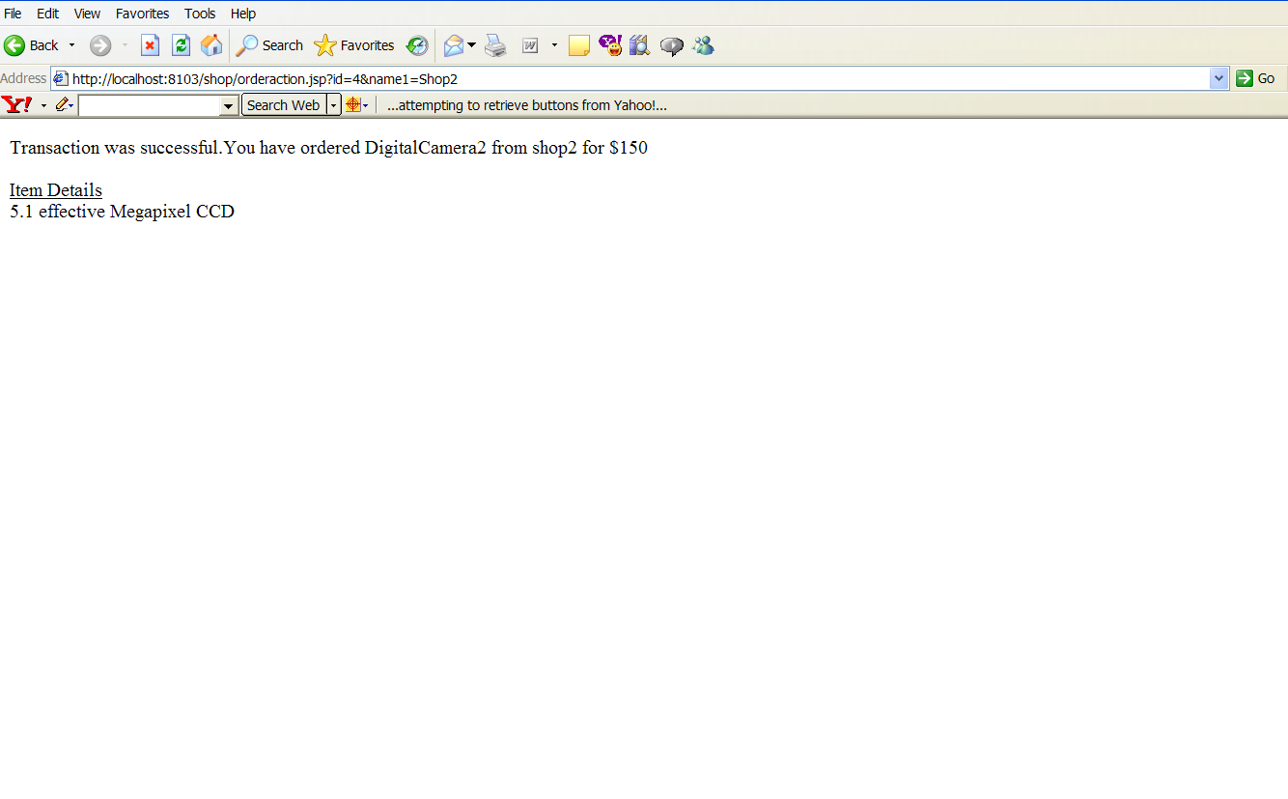
Task: Open the Back button history dropdown arrow
Action: [71, 45]
